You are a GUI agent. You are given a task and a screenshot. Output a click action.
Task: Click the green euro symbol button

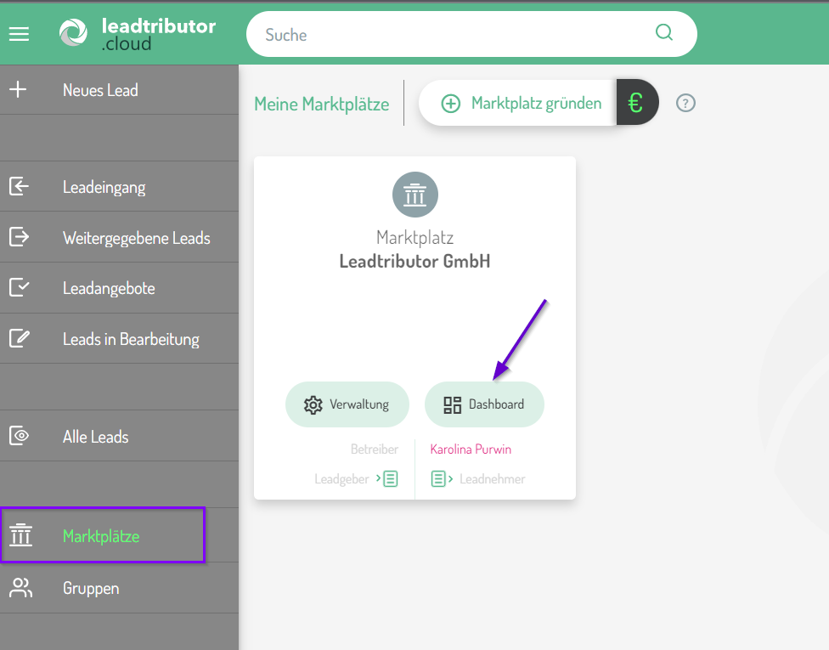tap(636, 103)
